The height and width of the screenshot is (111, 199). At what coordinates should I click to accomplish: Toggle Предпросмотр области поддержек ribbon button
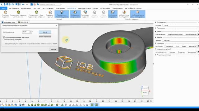click(x=62, y=14)
